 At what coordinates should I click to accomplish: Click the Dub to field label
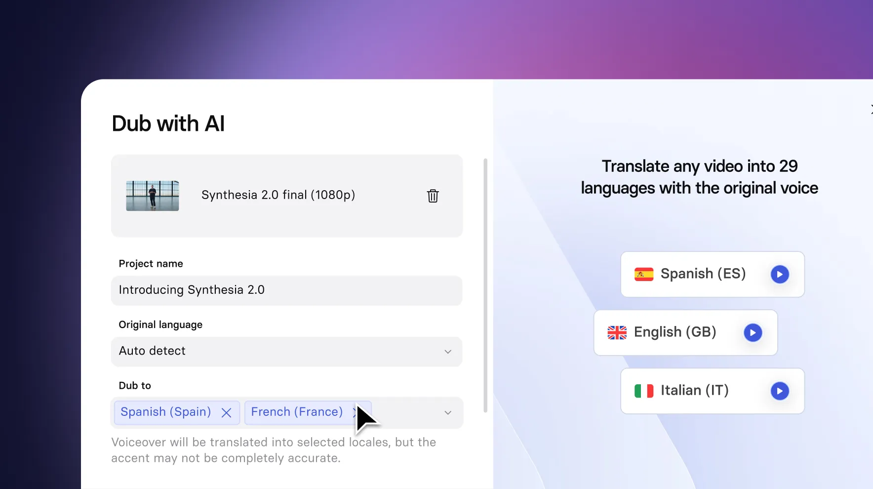click(135, 385)
